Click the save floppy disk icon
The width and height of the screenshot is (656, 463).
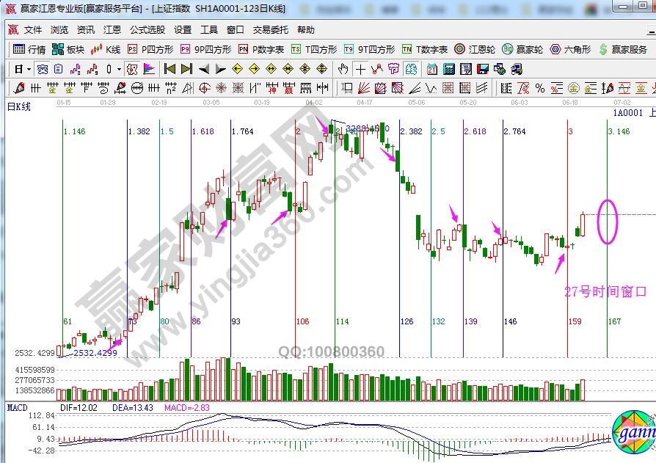(482, 69)
